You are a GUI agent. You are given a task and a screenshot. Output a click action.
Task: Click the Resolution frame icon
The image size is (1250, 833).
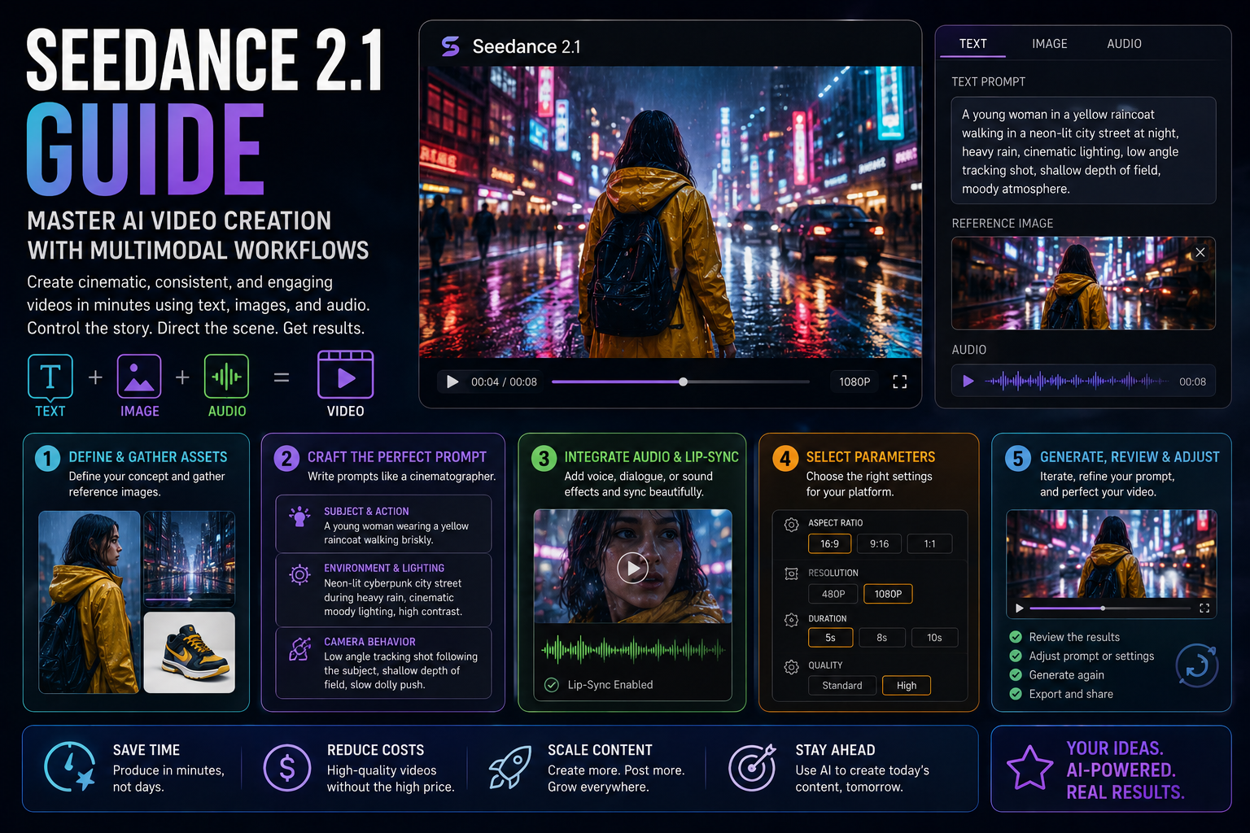tap(791, 574)
